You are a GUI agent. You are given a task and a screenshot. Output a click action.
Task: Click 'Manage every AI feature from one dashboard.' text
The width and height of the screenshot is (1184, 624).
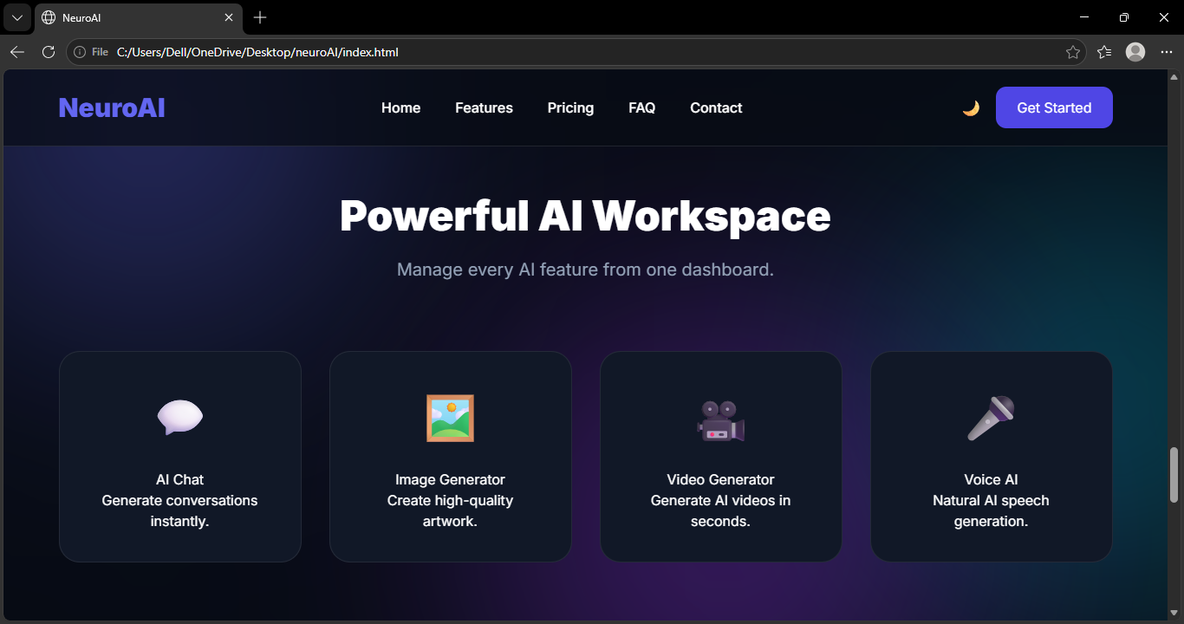[x=585, y=270]
